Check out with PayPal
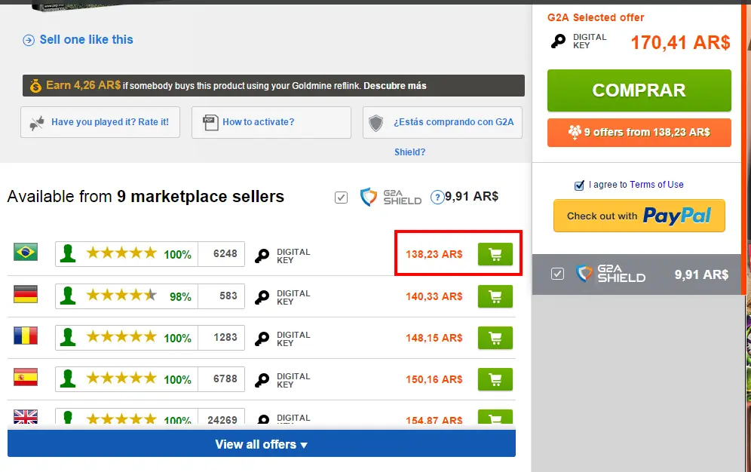Viewport: 751px width, 472px height. (639, 216)
